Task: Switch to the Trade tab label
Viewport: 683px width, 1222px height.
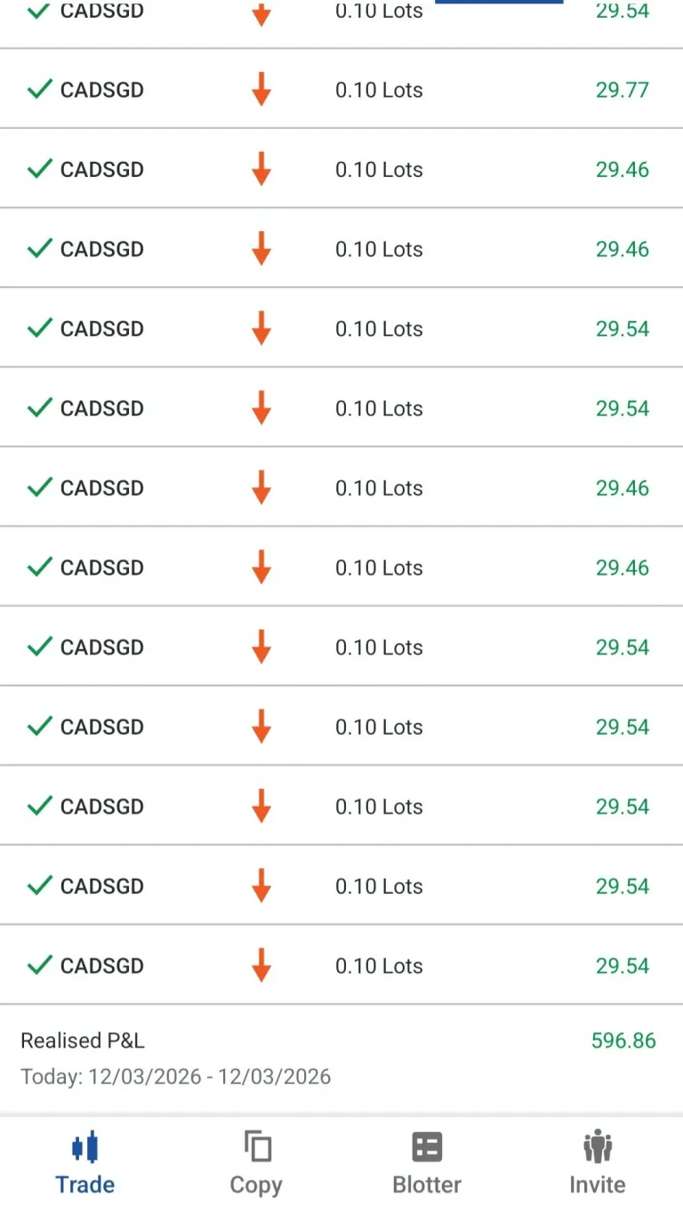Action: coord(84,1185)
